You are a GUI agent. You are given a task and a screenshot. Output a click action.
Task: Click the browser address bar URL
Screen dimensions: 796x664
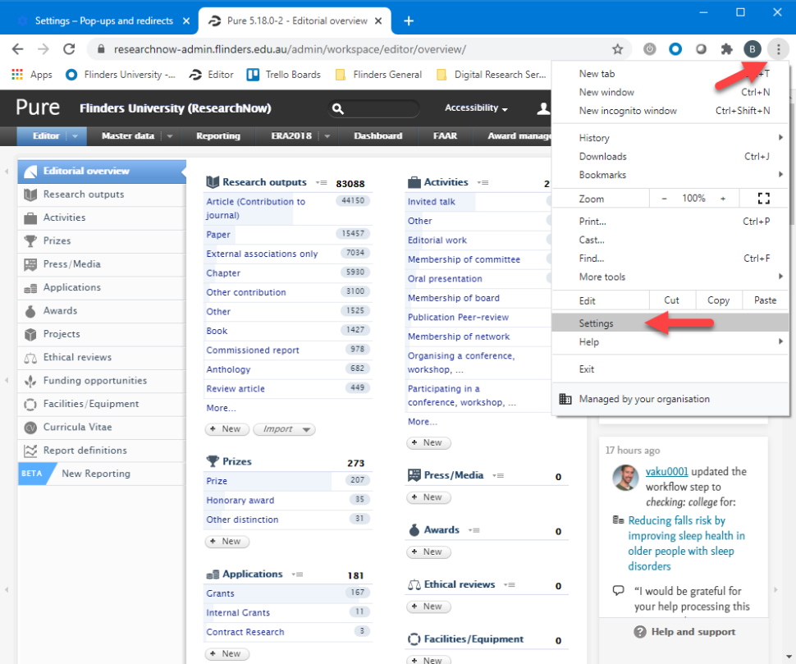pos(290,49)
